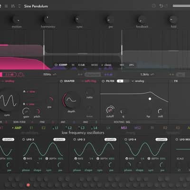Adjust the feedback macro knob
The height and width of the screenshot is (190, 190).
click(142, 20)
